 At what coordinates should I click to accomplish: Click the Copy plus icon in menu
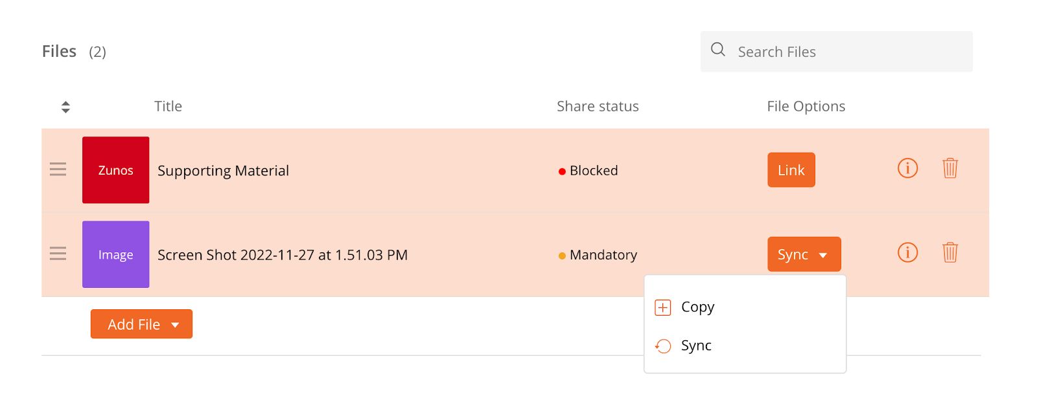coord(663,307)
